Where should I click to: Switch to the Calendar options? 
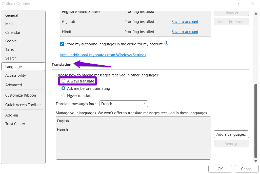[23, 33]
